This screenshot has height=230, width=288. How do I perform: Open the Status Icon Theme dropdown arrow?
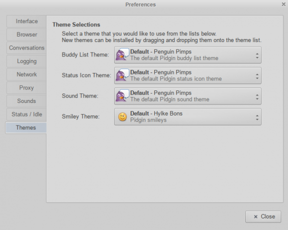tap(257, 76)
